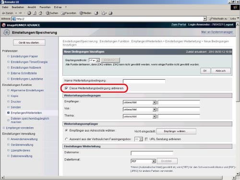Image resolution: width=240 pixels, height=180 pixels.
Task: Select 'Auswahl aus der Vertraulichen Faxeingangsbox' radio
Action: [66, 139]
